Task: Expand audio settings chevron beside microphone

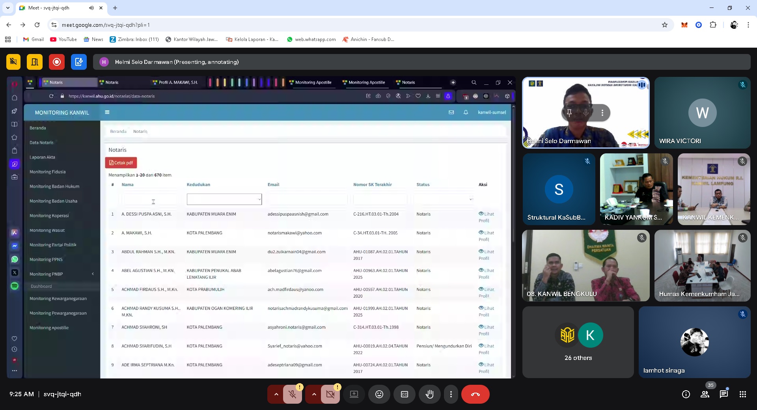Action: point(276,394)
